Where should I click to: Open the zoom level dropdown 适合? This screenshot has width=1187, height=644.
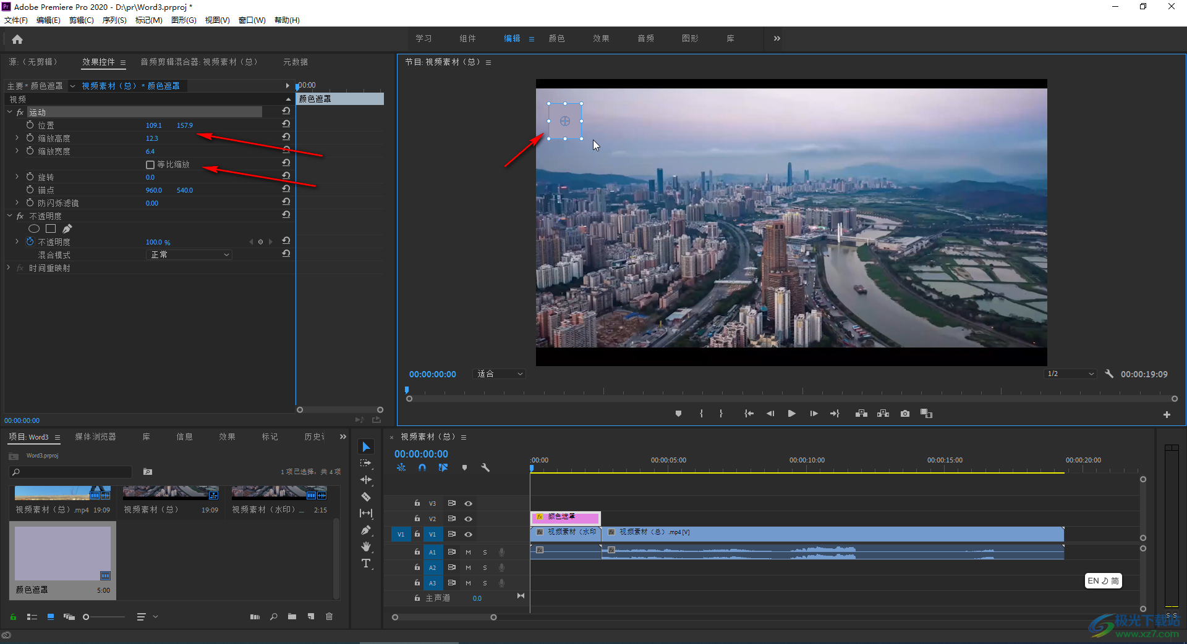pyautogui.click(x=500, y=374)
